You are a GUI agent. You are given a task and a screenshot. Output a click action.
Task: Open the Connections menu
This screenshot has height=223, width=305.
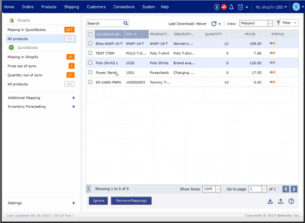[124, 7]
